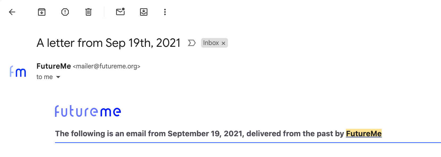The image size is (441, 157).
Task: Click the futureme logo in the email body
Action: point(88,111)
